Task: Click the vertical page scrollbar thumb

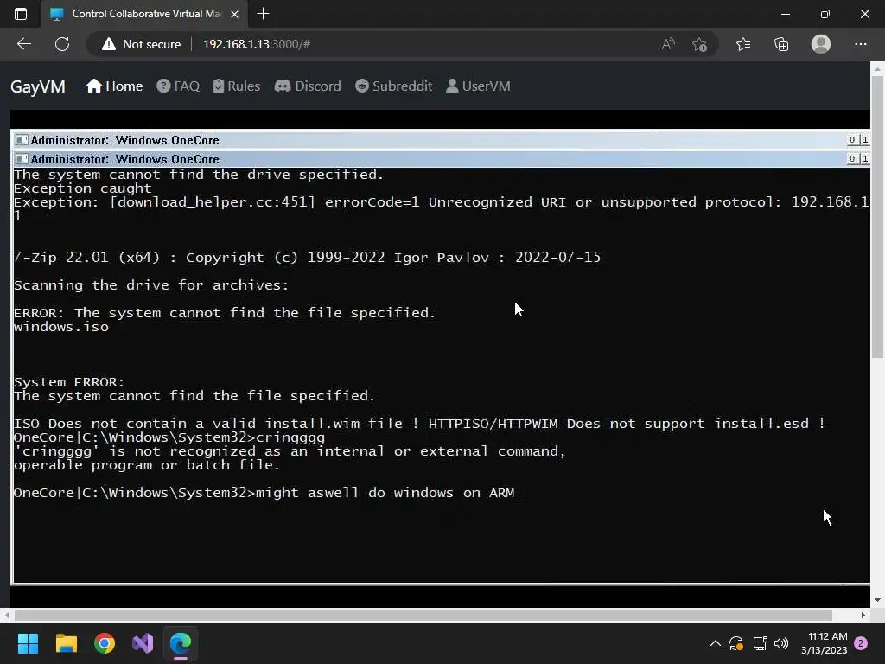Action: [877, 217]
